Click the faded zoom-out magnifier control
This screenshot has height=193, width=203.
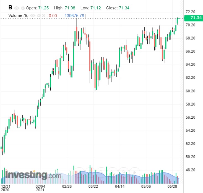(101, 172)
